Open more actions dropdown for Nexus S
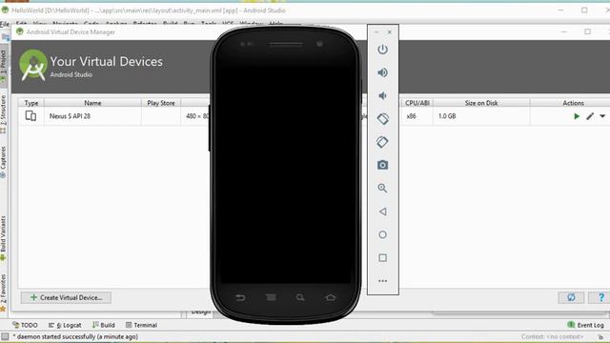Screen dimensions: 610x343 [x=602, y=116]
